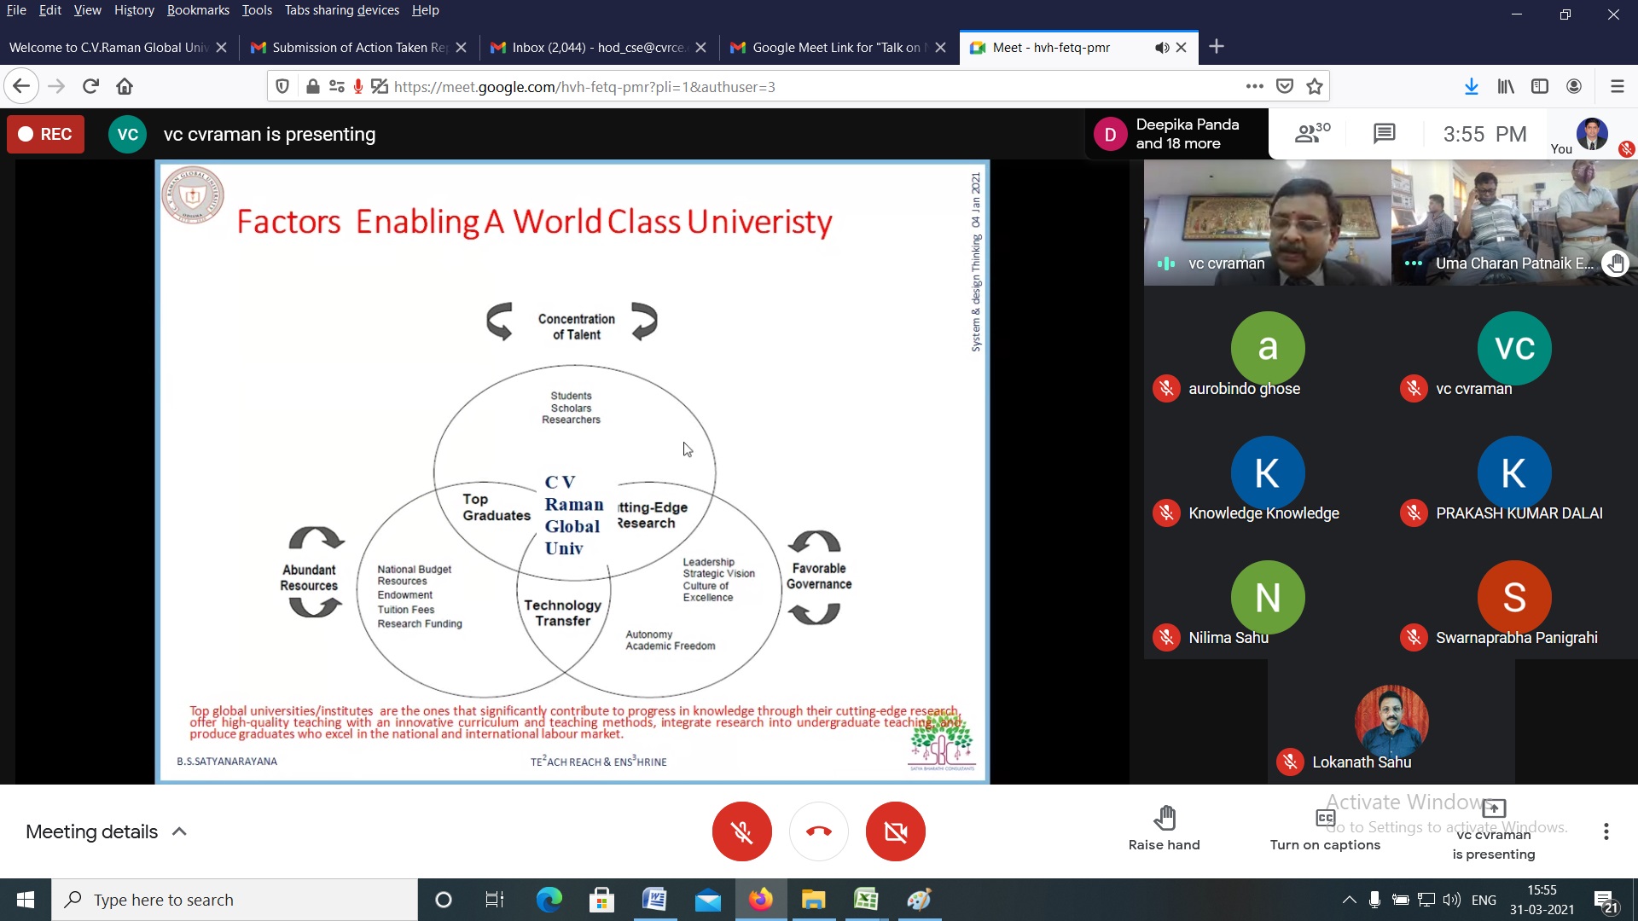Viewport: 1638px width, 921px height.
Task: Expand Meeting details chevron
Action: click(x=179, y=831)
